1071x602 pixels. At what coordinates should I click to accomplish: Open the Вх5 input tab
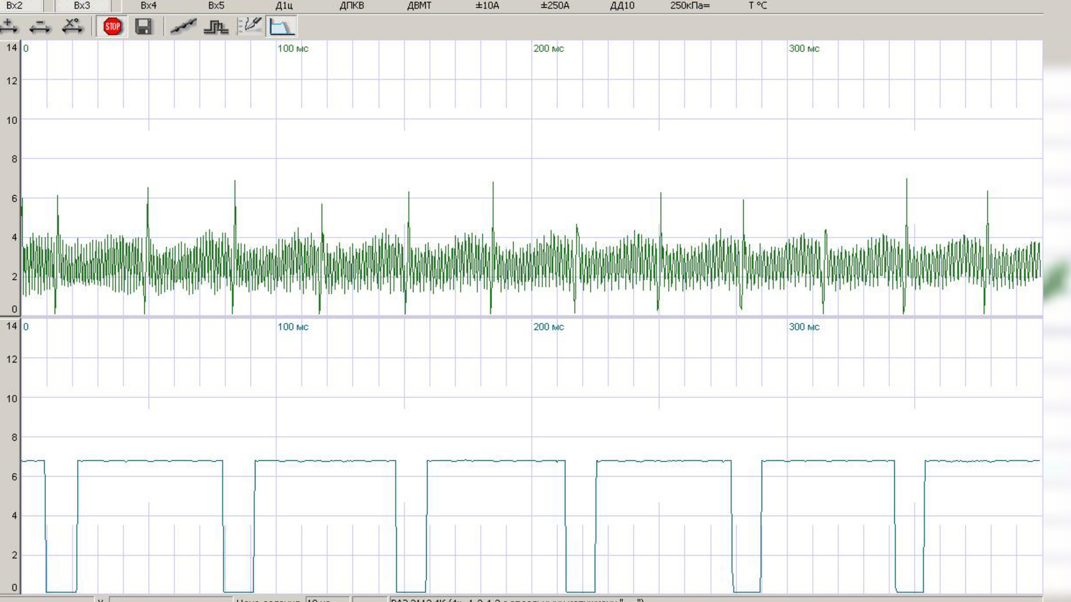[x=216, y=5]
